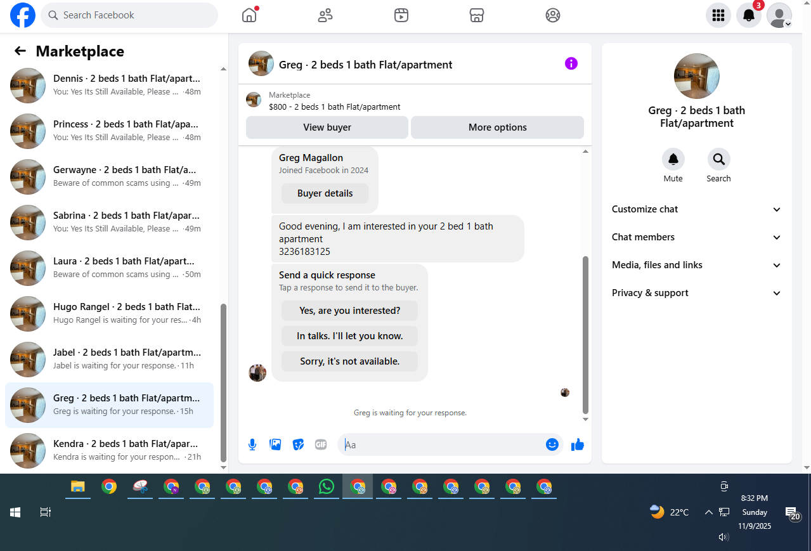
Task: Click the attach photo icon in composer
Action: tap(275, 444)
